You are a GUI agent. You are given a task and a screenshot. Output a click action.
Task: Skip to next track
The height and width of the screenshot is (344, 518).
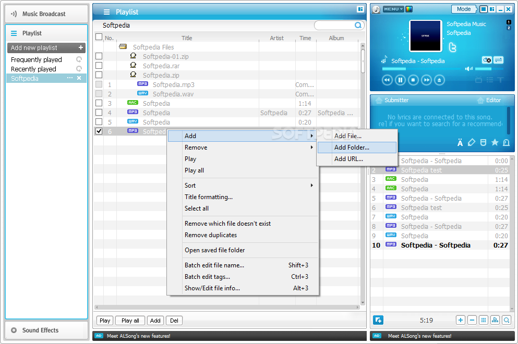427,80
